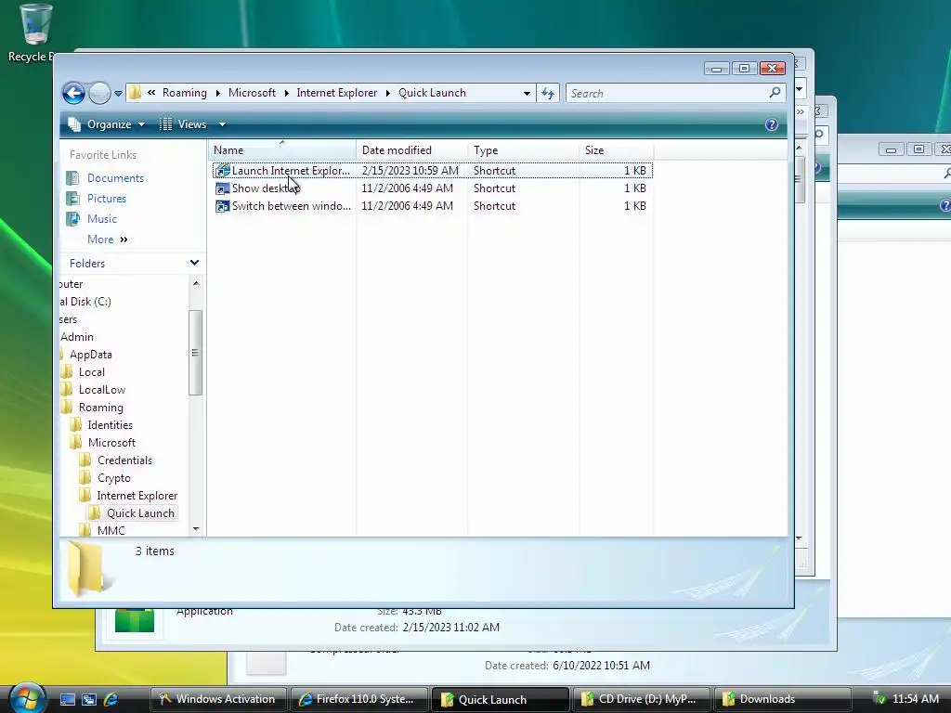The width and height of the screenshot is (951, 713).
Task: Sort by Date modified column header
Action: [411, 150]
